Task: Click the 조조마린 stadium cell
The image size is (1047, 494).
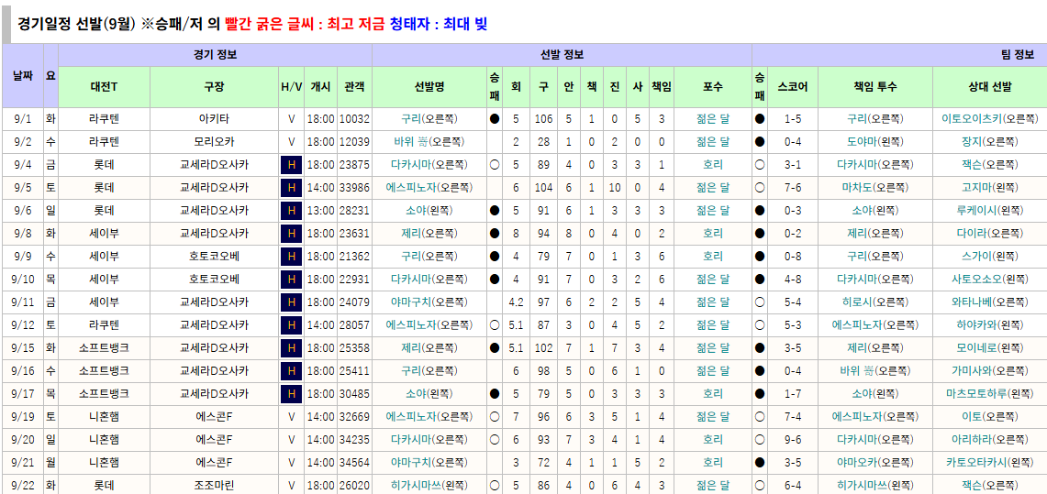Action: pyautogui.click(x=215, y=486)
